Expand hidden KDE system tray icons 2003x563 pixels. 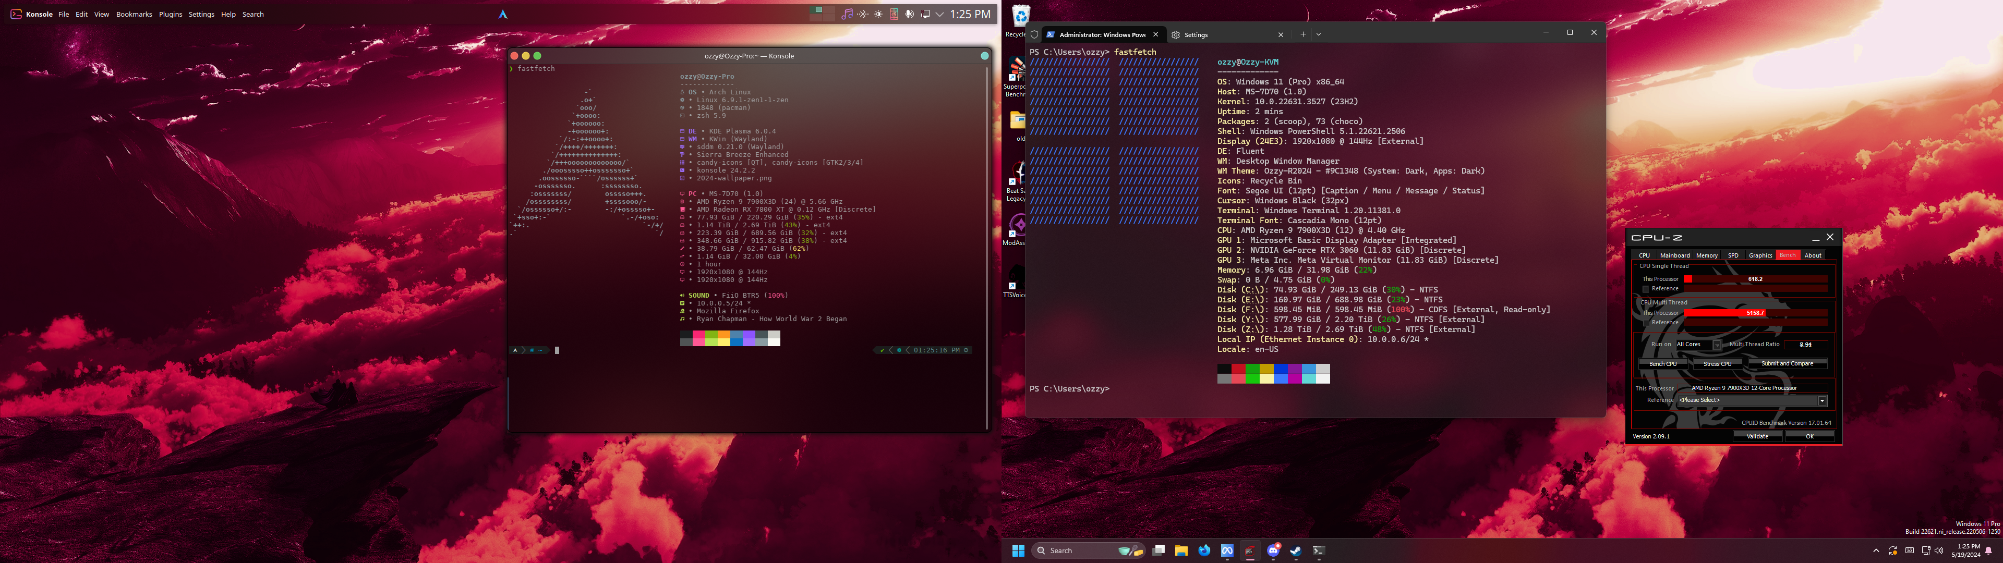(x=940, y=14)
